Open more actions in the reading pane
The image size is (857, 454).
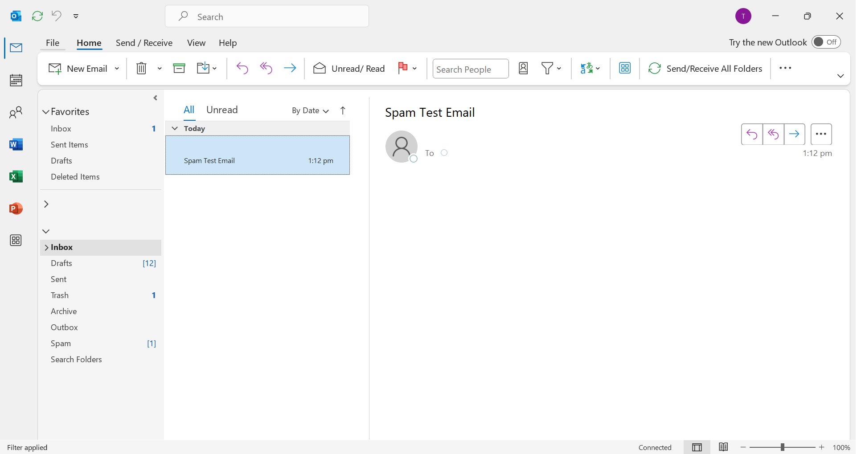pos(821,134)
